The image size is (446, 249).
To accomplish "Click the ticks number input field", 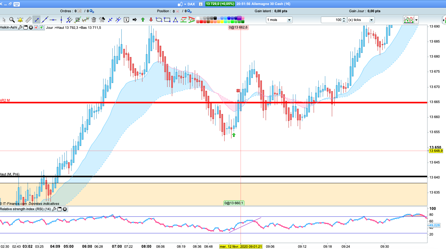I will 332,20.
